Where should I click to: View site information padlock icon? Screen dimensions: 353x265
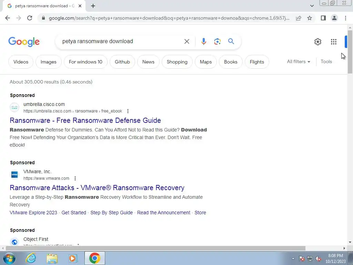click(44, 18)
